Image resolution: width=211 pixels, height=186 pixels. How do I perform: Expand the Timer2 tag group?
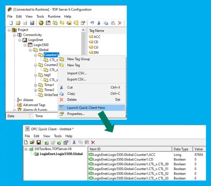click(35, 90)
